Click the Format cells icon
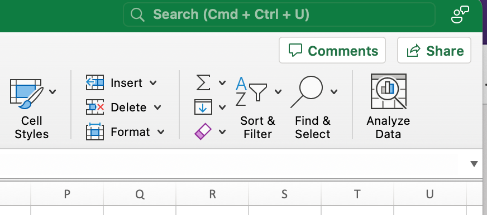The height and width of the screenshot is (215, 487). pos(95,131)
